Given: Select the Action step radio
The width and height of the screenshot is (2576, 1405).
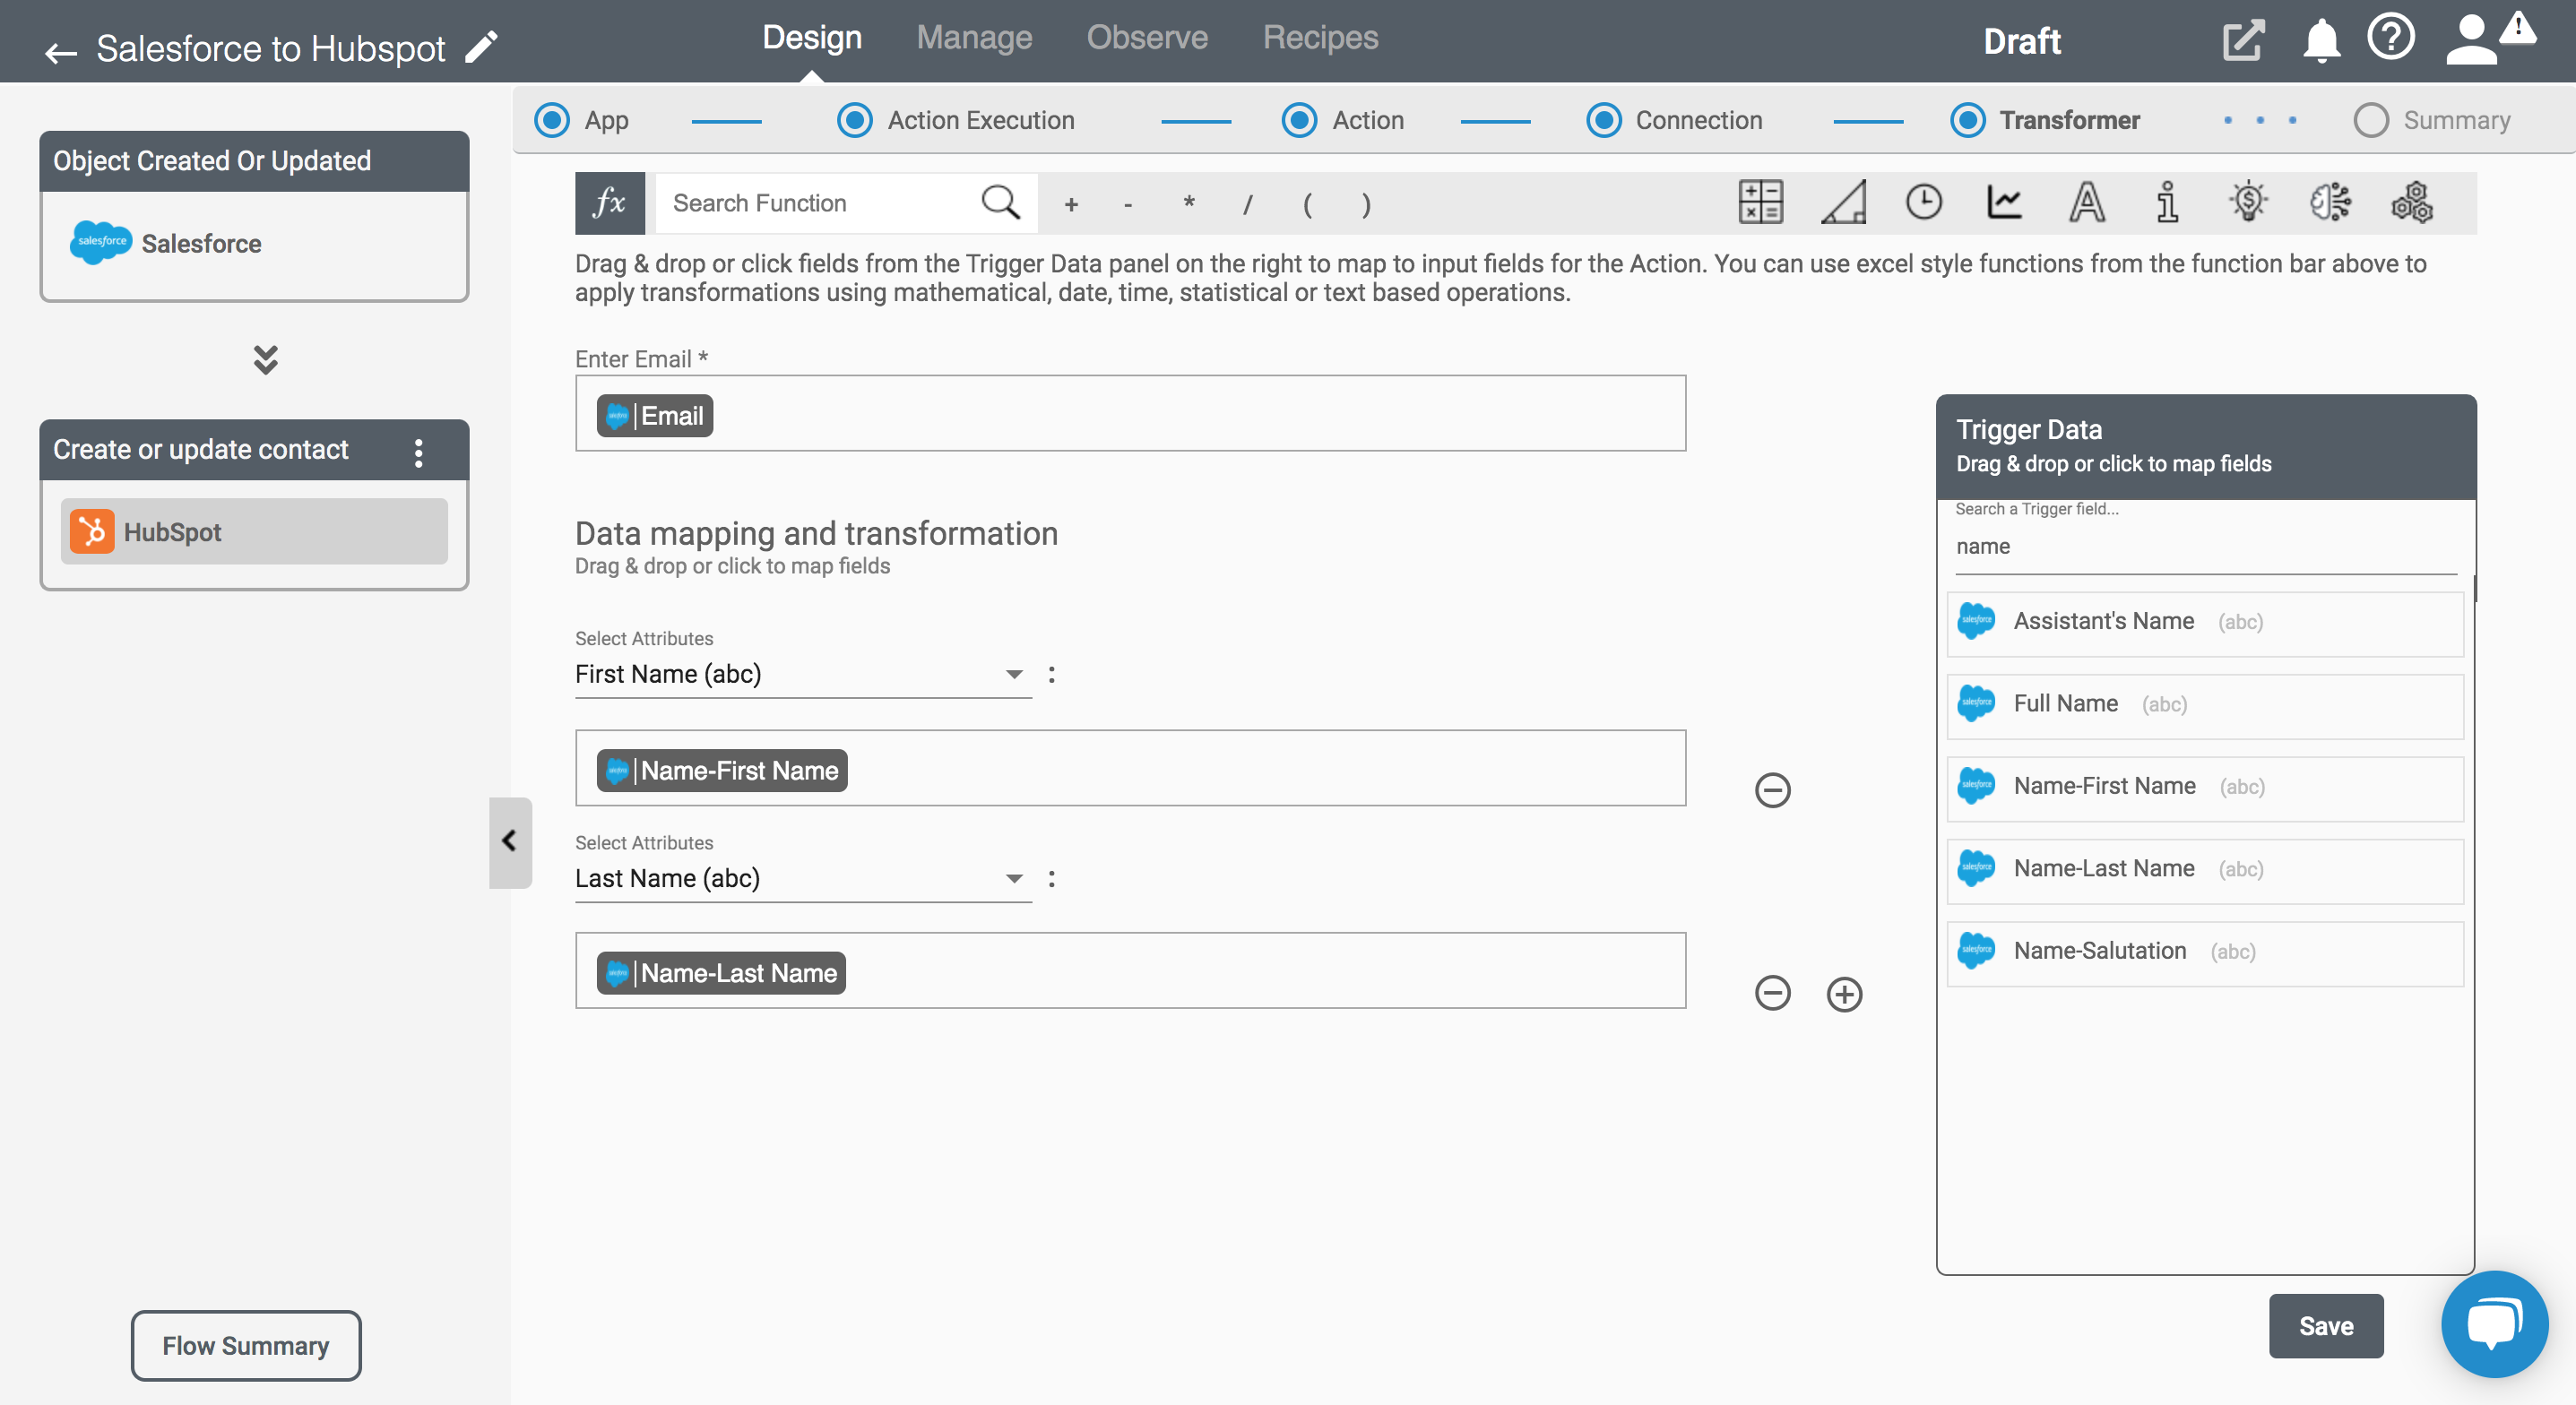Looking at the screenshot, I should click(1299, 120).
